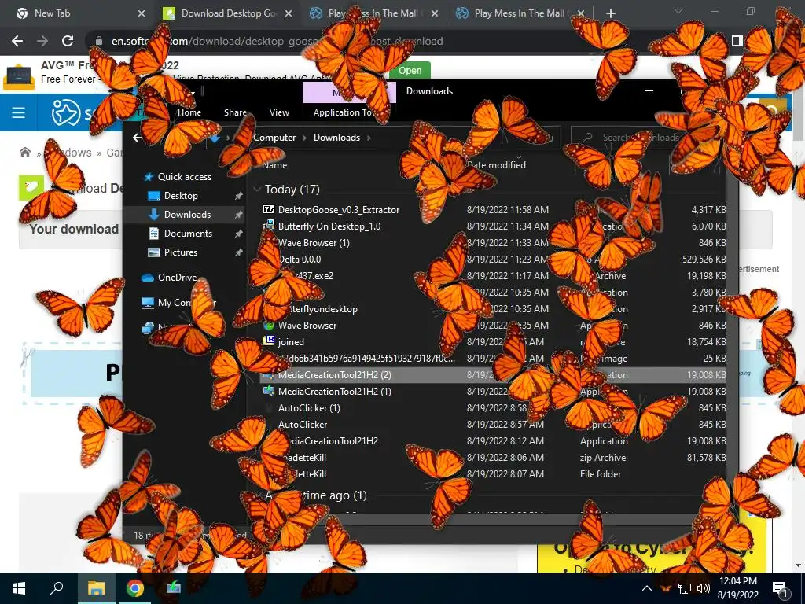Unpin Desktop via its pin icon
The width and height of the screenshot is (805, 604).
[238, 196]
